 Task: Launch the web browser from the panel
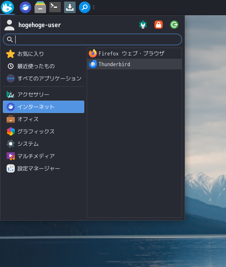[25, 7]
